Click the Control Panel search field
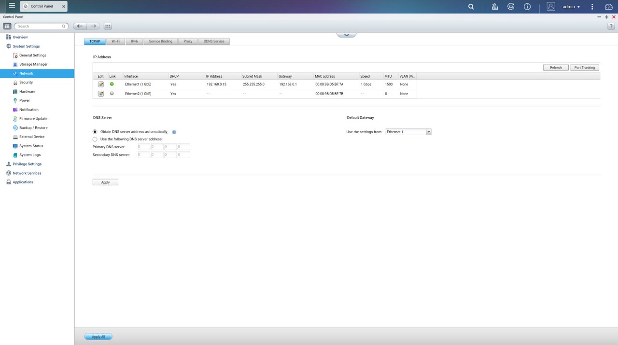This screenshot has height=345, width=618. [x=41, y=26]
